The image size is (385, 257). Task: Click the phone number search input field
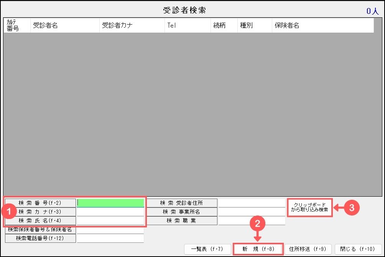click(110, 238)
